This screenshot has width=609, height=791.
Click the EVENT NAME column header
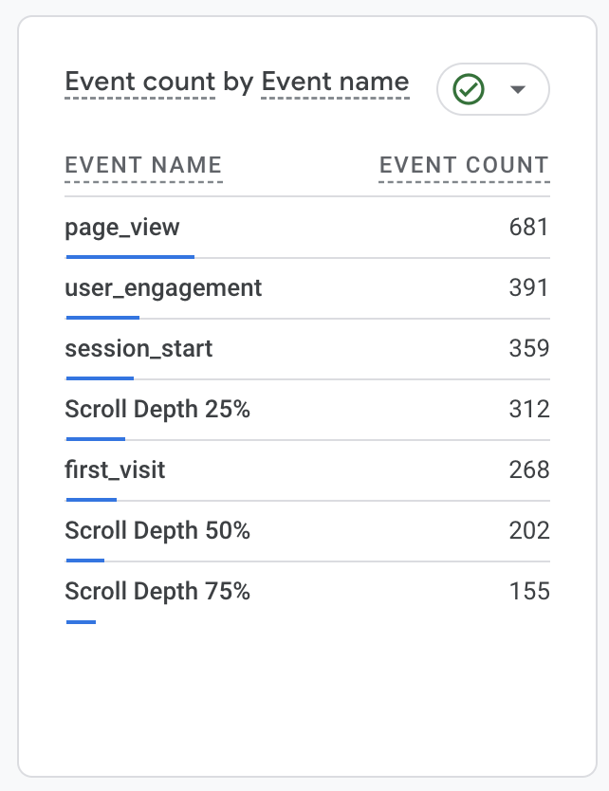point(143,166)
